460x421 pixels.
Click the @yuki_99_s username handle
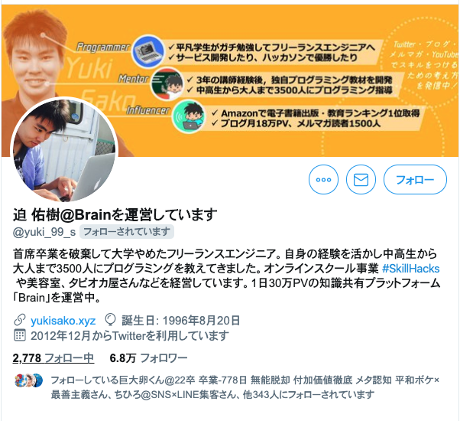coord(44,232)
